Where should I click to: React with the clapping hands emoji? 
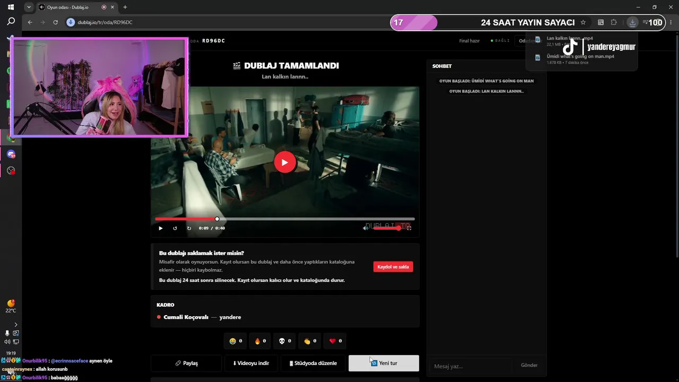pos(310,341)
